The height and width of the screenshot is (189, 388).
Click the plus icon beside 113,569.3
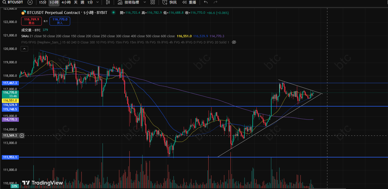click(22, 135)
